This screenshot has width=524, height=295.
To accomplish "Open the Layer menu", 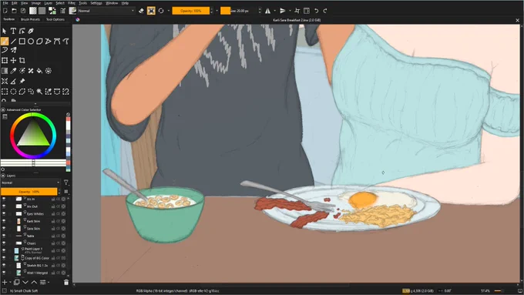I will point(48,3).
